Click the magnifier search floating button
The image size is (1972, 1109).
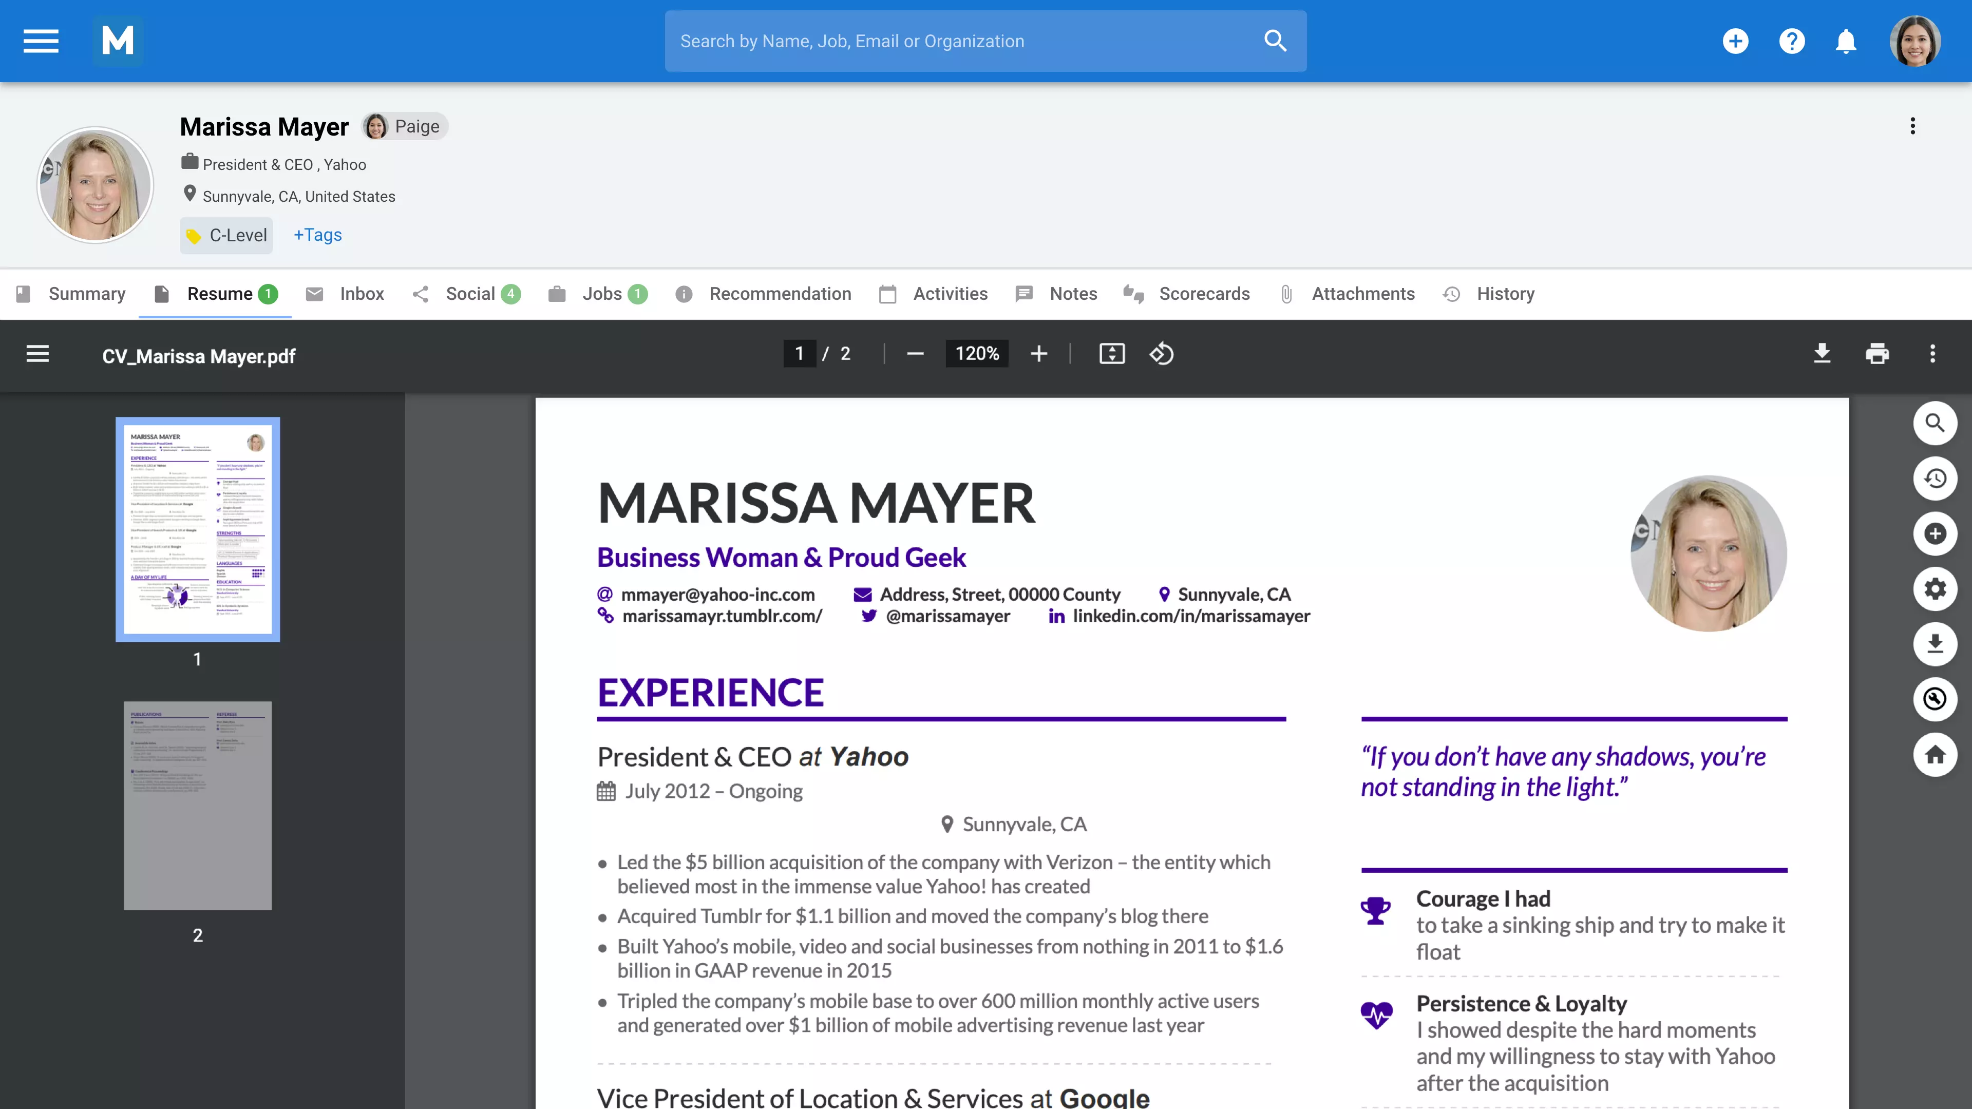pyautogui.click(x=1935, y=423)
